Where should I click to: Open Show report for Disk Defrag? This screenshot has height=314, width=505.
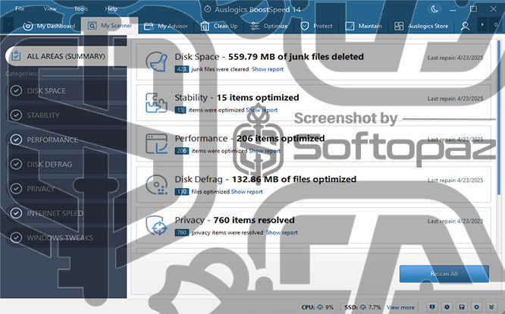[247, 192]
